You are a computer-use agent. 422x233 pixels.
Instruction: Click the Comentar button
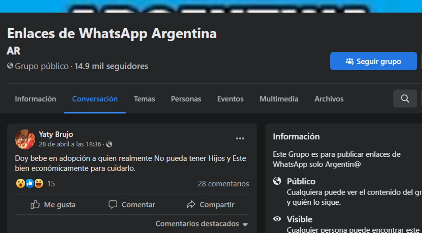[x=132, y=205]
